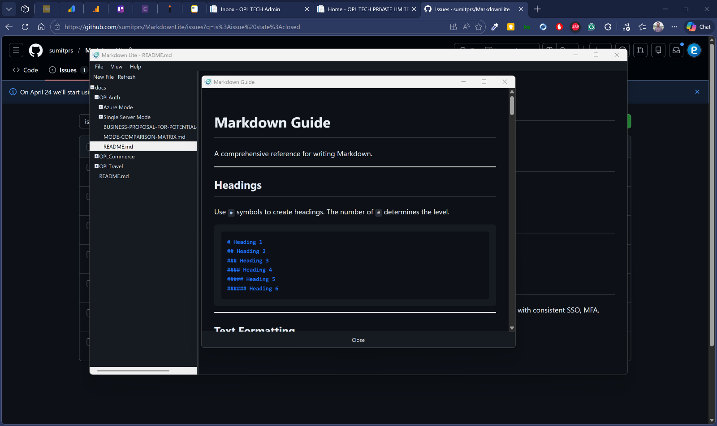Collapse the docs folder

click(x=91, y=87)
